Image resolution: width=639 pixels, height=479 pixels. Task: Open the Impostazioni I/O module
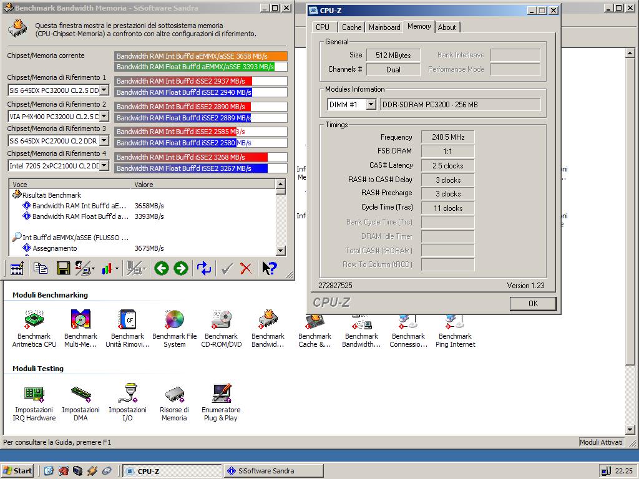click(127, 402)
